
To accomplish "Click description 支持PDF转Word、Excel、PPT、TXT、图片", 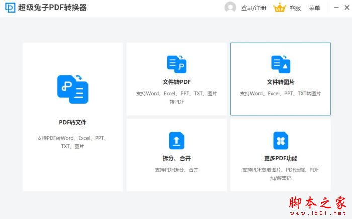I will tap(72, 142).
